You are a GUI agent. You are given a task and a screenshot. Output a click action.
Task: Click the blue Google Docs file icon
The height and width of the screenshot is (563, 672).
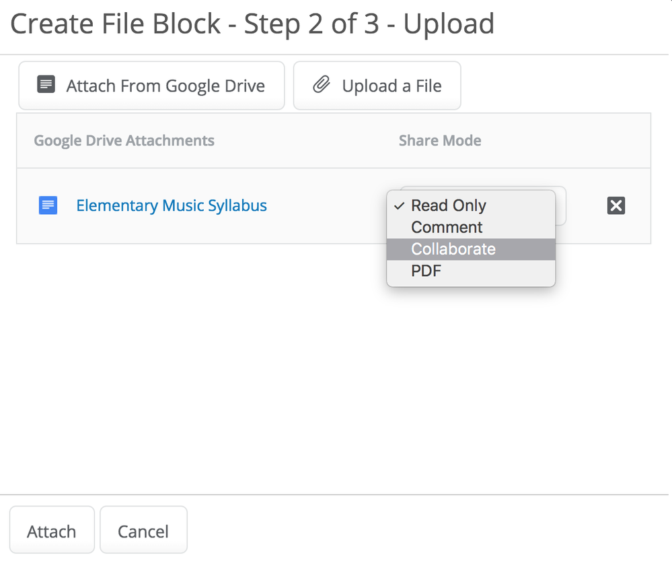coord(48,205)
